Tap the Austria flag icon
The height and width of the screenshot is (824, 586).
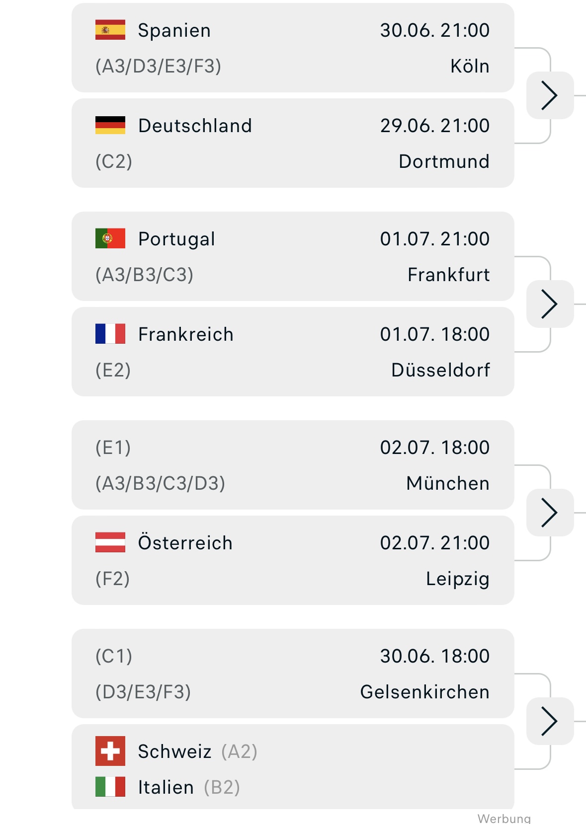pos(110,542)
